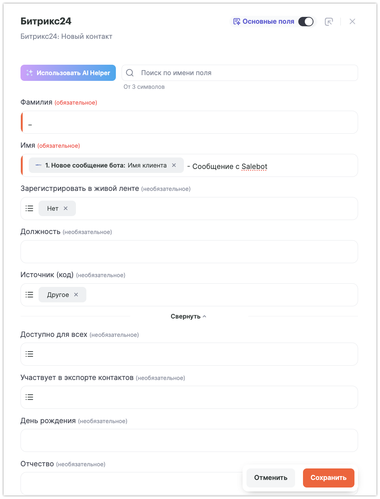The width and height of the screenshot is (380, 499).
Task: Click 'Использовать AI Helper' button
Action: click(68, 73)
